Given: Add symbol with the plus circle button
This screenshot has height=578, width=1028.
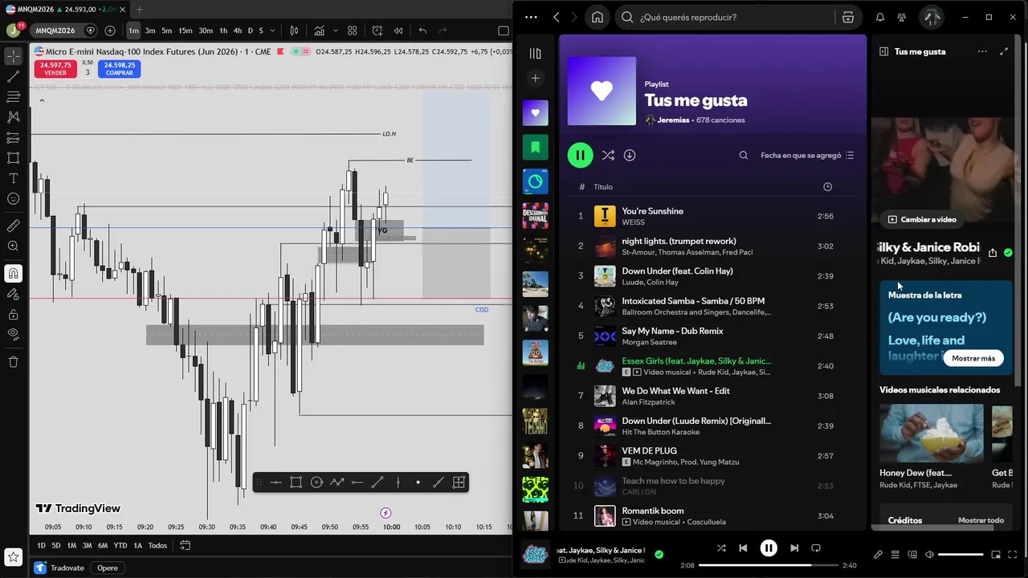Looking at the screenshot, I should point(110,31).
